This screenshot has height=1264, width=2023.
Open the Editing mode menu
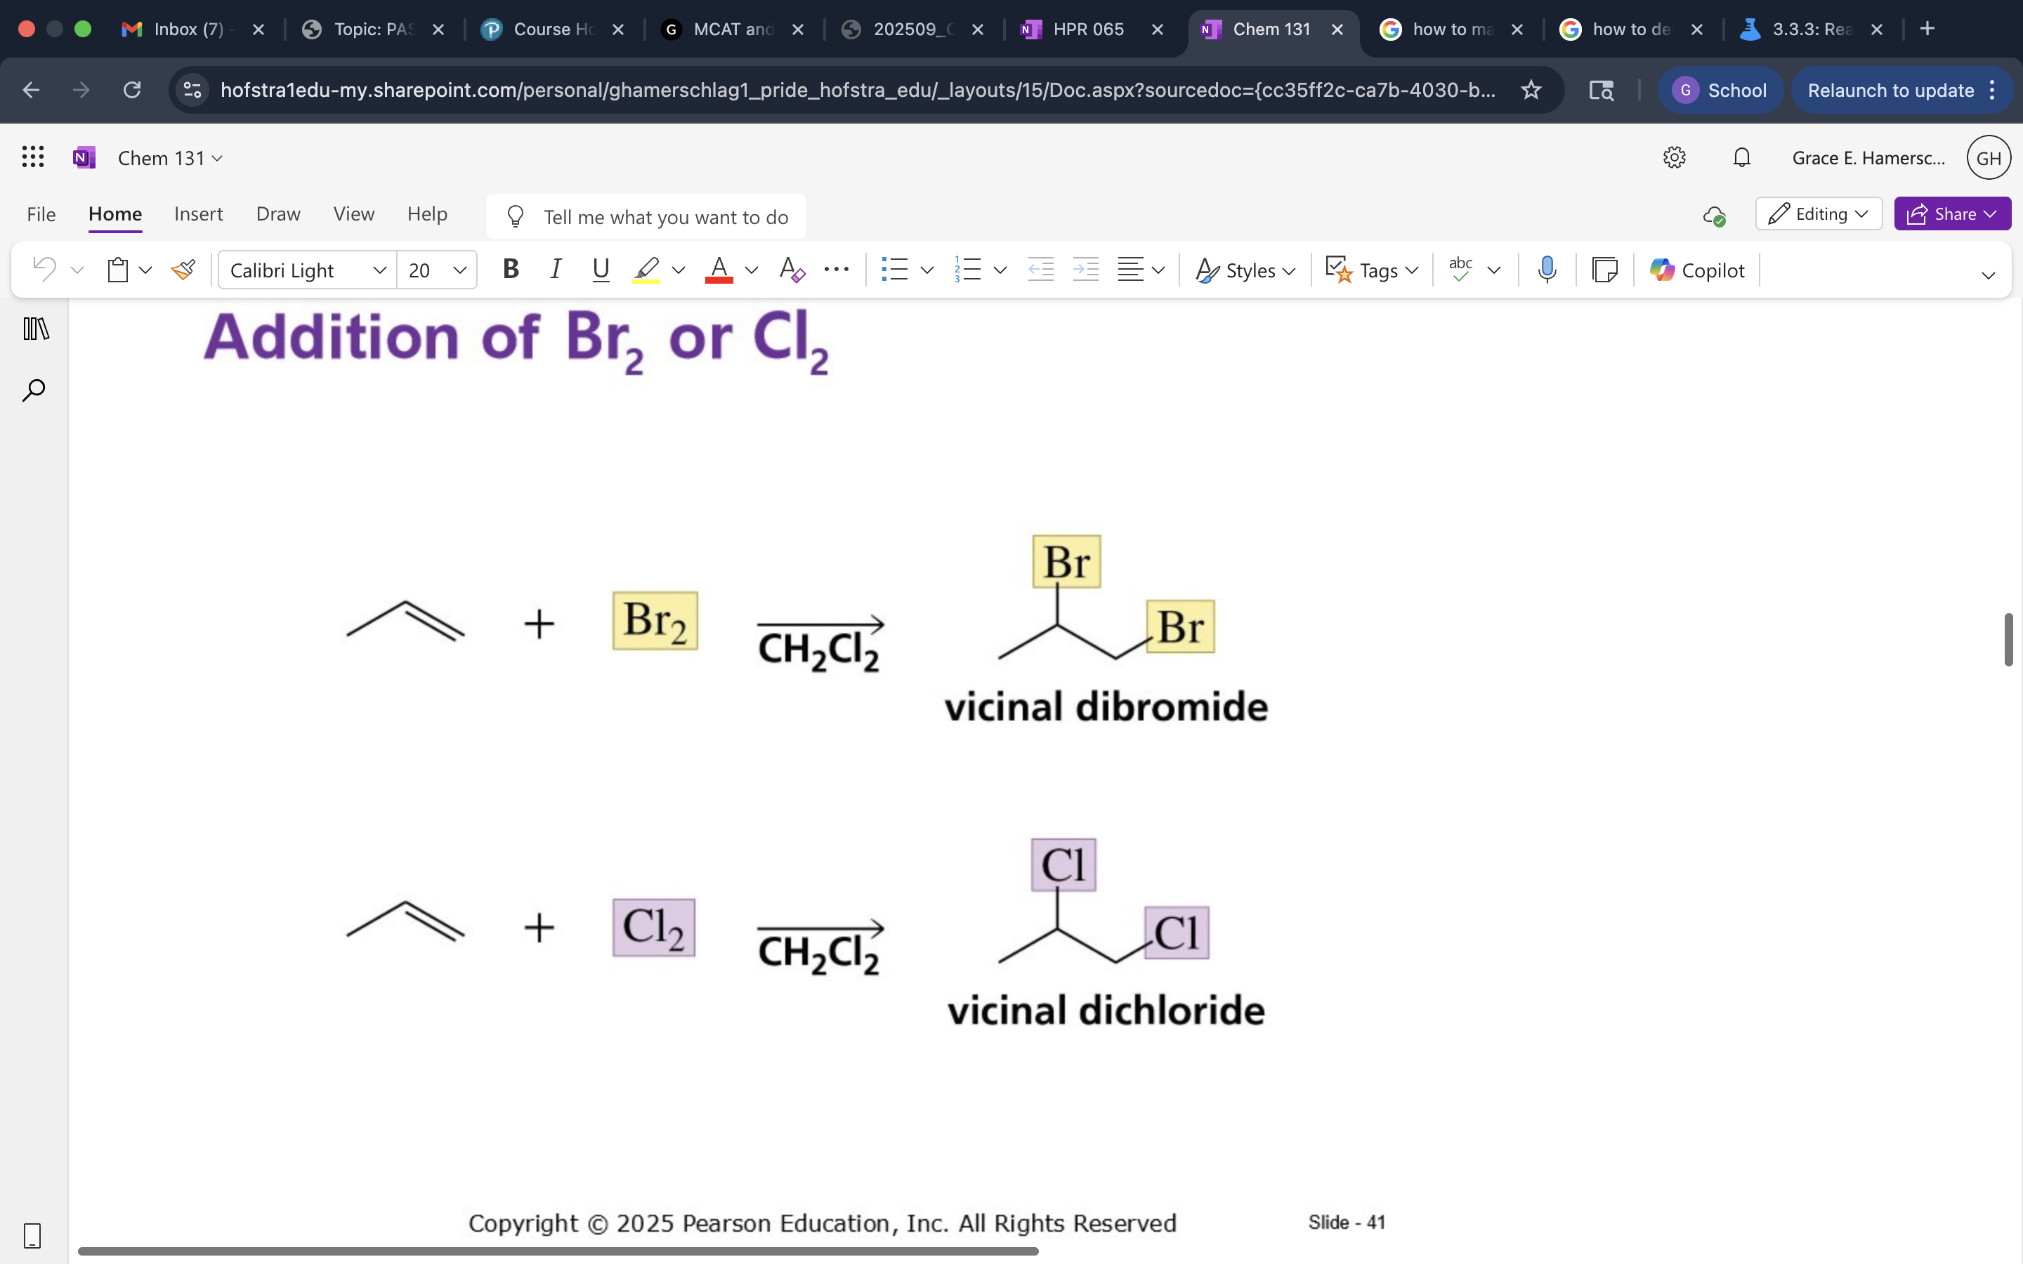(x=1819, y=213)
